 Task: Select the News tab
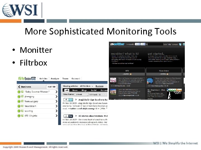tap(75, 90)
